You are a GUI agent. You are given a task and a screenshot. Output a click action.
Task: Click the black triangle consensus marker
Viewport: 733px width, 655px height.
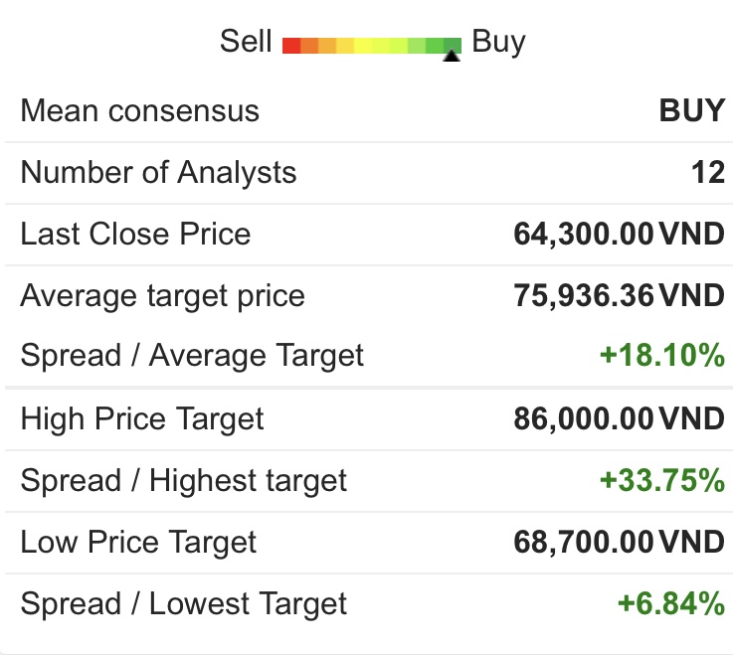(452, 57)
